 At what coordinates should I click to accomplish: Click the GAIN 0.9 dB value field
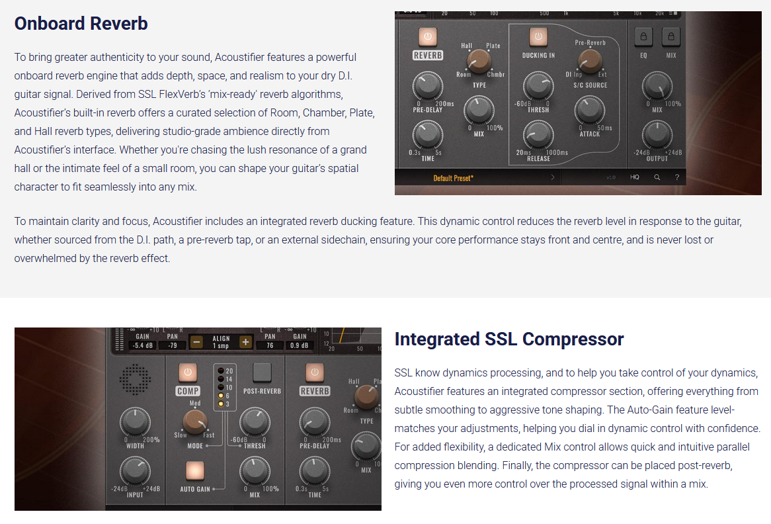(x=300, y=345)
